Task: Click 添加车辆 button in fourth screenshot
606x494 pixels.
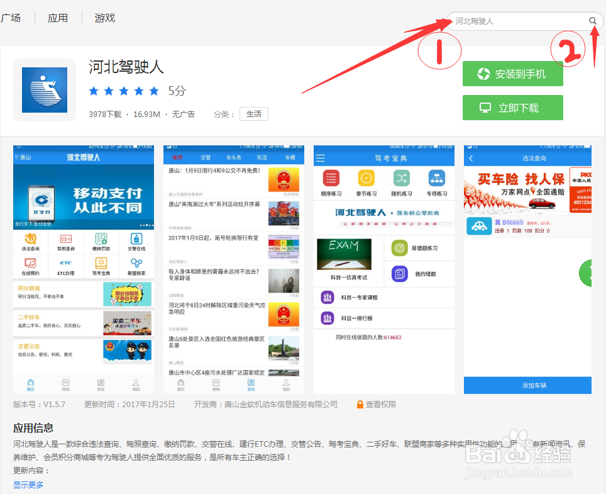Action: [x=527, y=385]
